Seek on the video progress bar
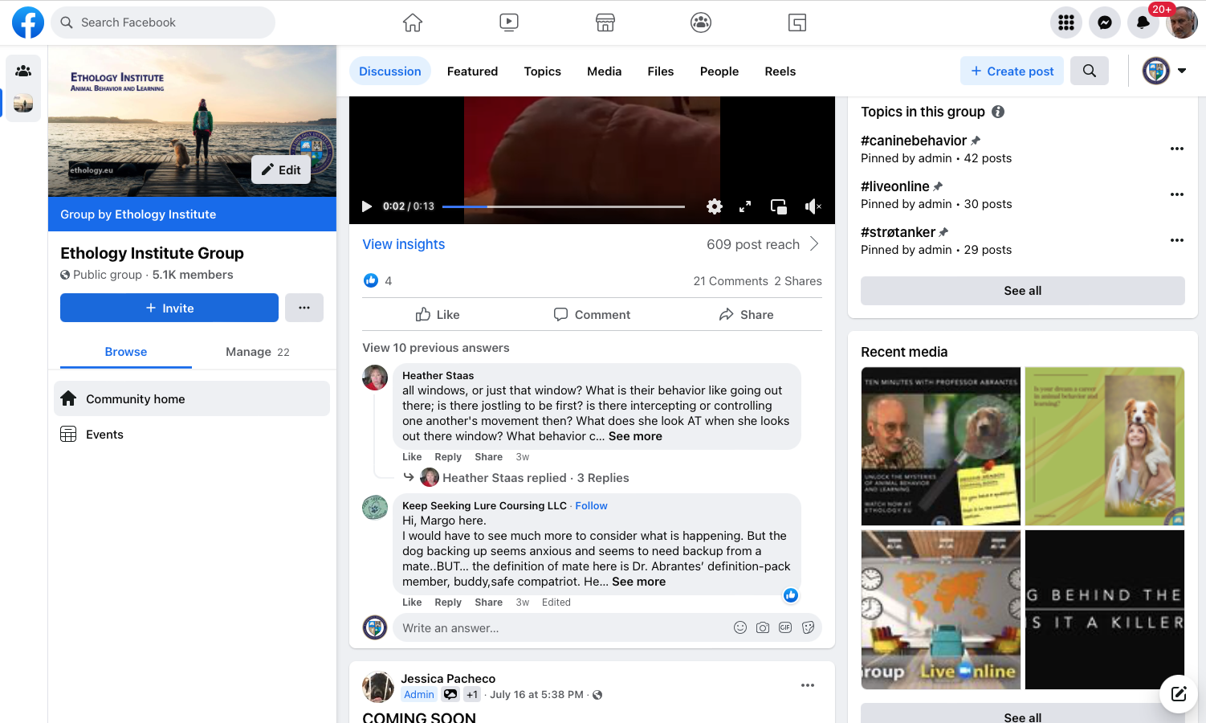 564,206
